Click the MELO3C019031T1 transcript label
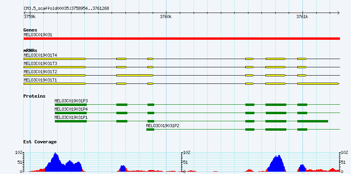Image resolution: width=351 pixels, height=174 pixels. point(40,80)
